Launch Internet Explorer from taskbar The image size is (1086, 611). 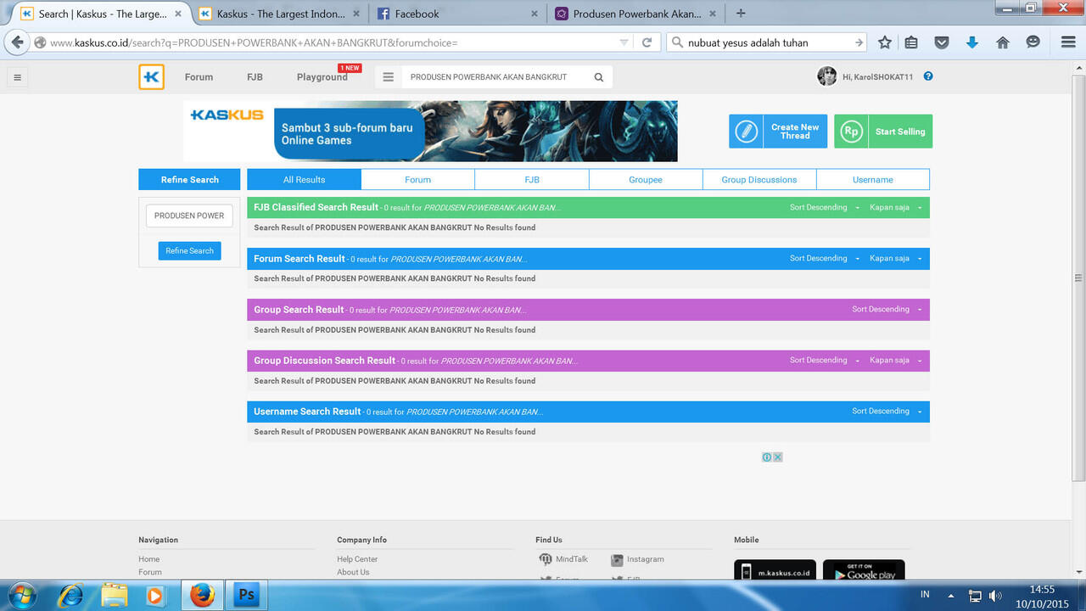coord(70,595)
